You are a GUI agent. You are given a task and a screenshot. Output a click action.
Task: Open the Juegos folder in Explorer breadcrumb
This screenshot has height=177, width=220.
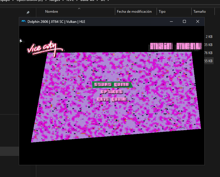point(55,1)
